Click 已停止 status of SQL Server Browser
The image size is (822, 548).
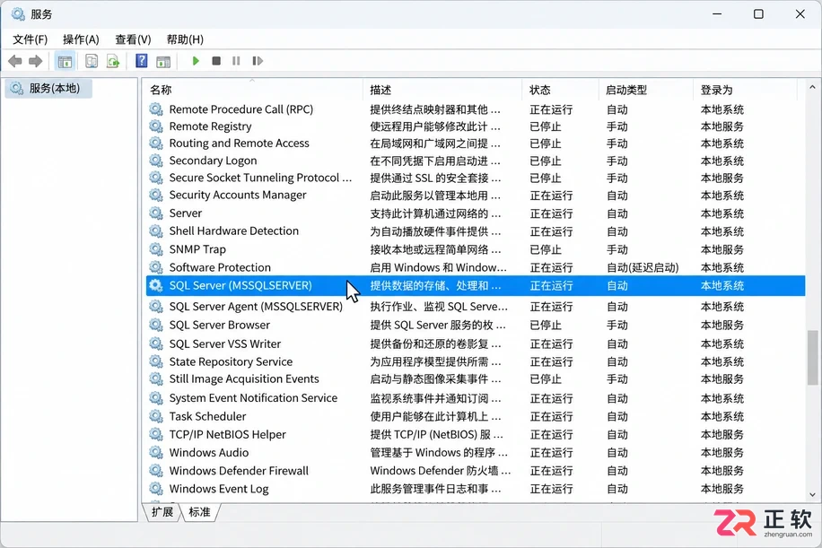tap(546, 326)
